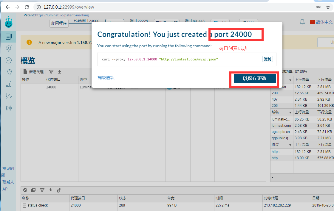Click the 以保存更改 button in the dialog
Viewport: 334px width, 211px height.
pos(255,78)
